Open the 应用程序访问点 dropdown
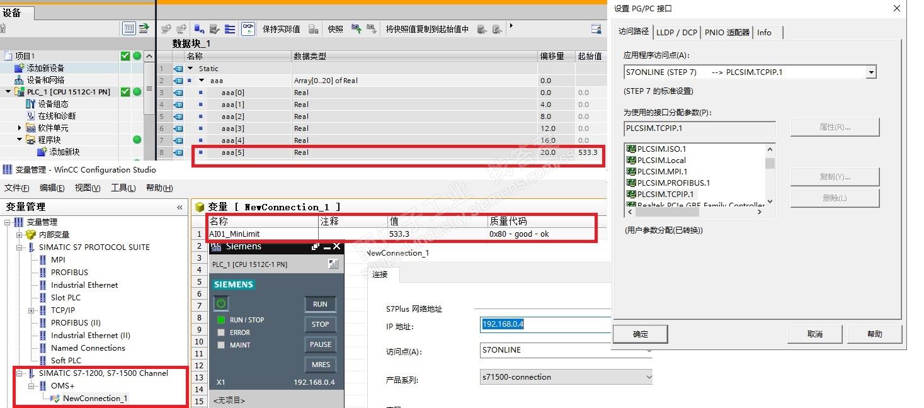 pyautogui.click(x=871, y=72)
